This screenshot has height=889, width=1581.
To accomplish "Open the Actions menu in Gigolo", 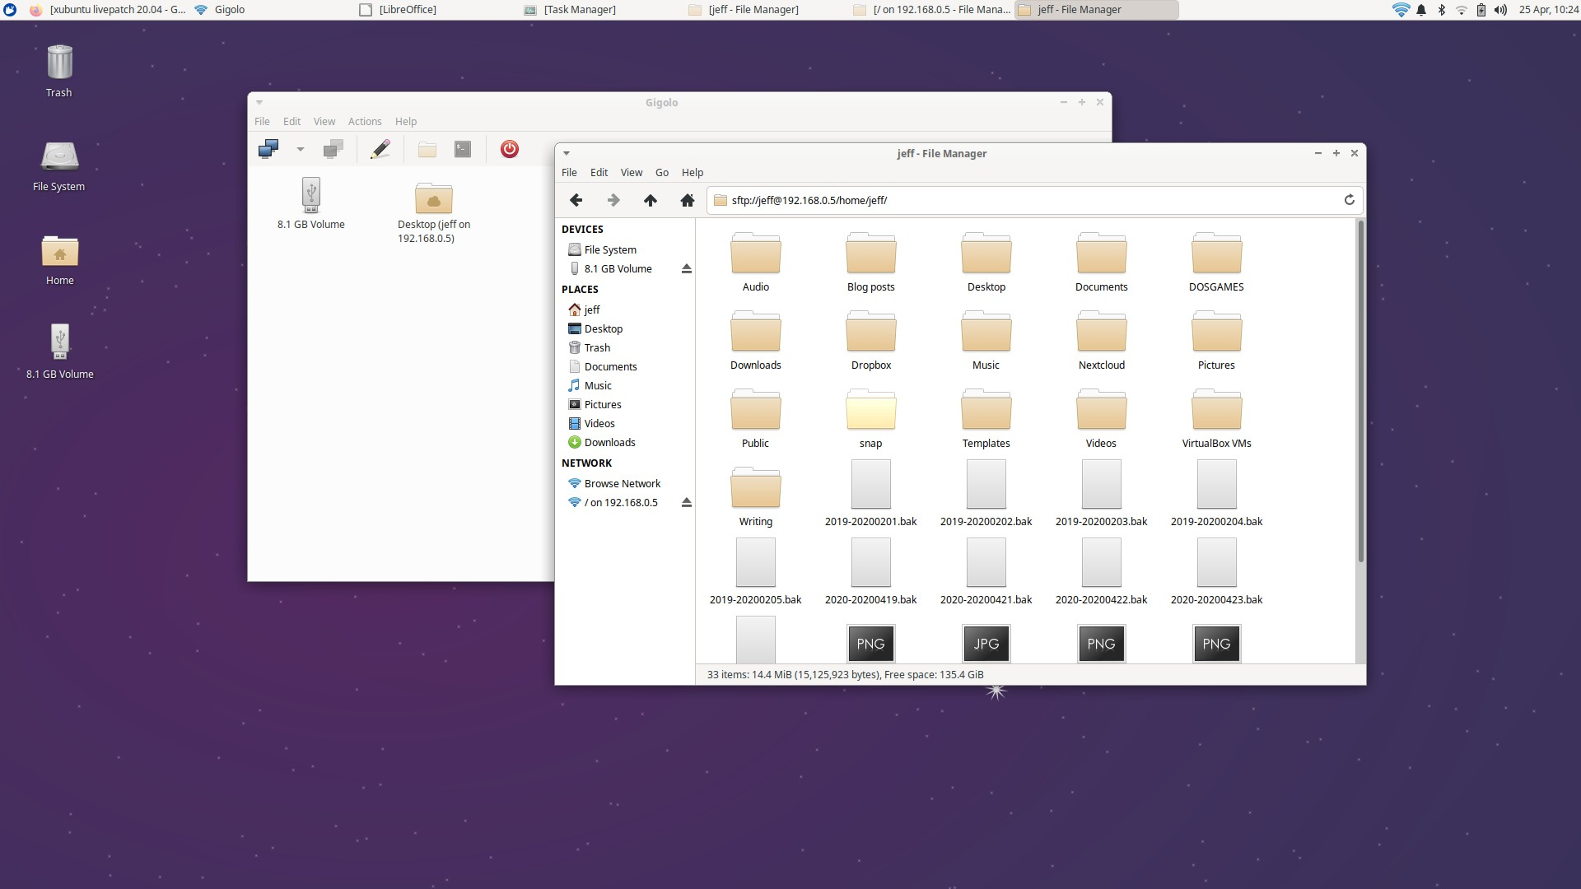I will 364,122.
